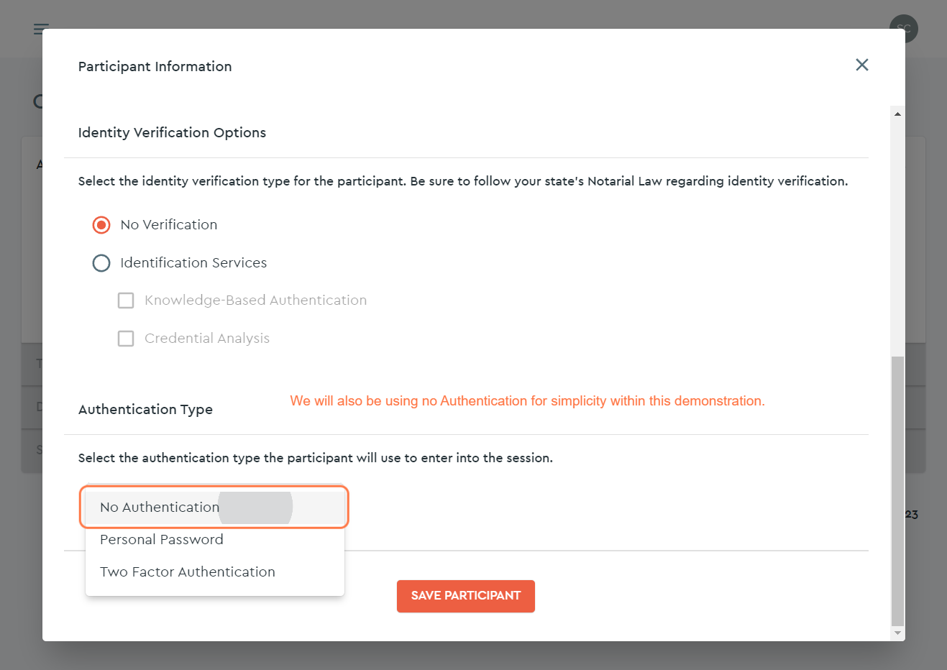Close the Participant Information dialog

tap(862, 65)
